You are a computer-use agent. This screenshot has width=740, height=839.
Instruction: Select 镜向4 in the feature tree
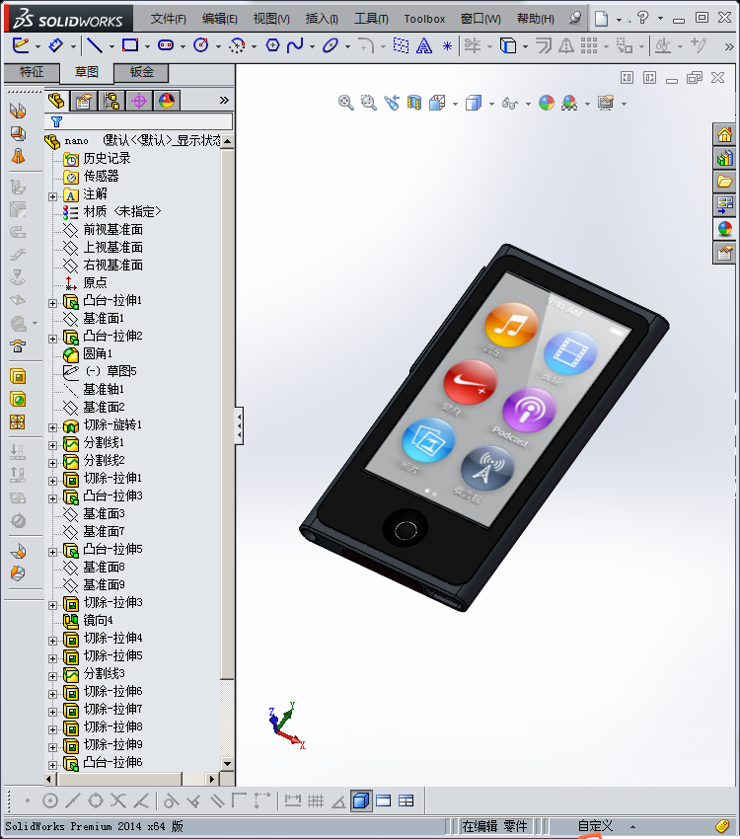98,620
